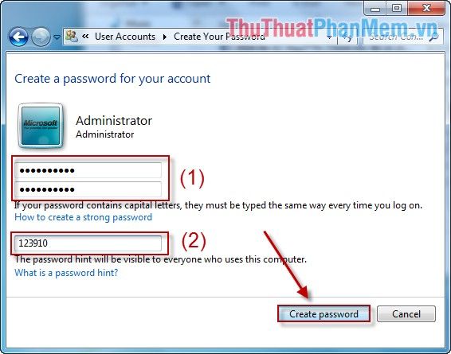Screen dimensions: 451x354
Task: Open How to create a strong password link
Action: click(83, 217)
